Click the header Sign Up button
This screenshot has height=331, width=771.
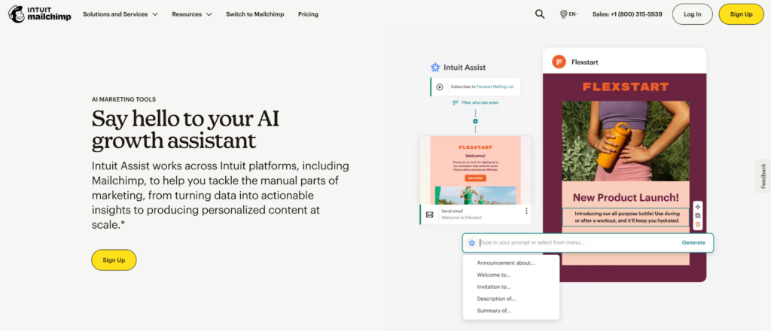tap(741, 14)
